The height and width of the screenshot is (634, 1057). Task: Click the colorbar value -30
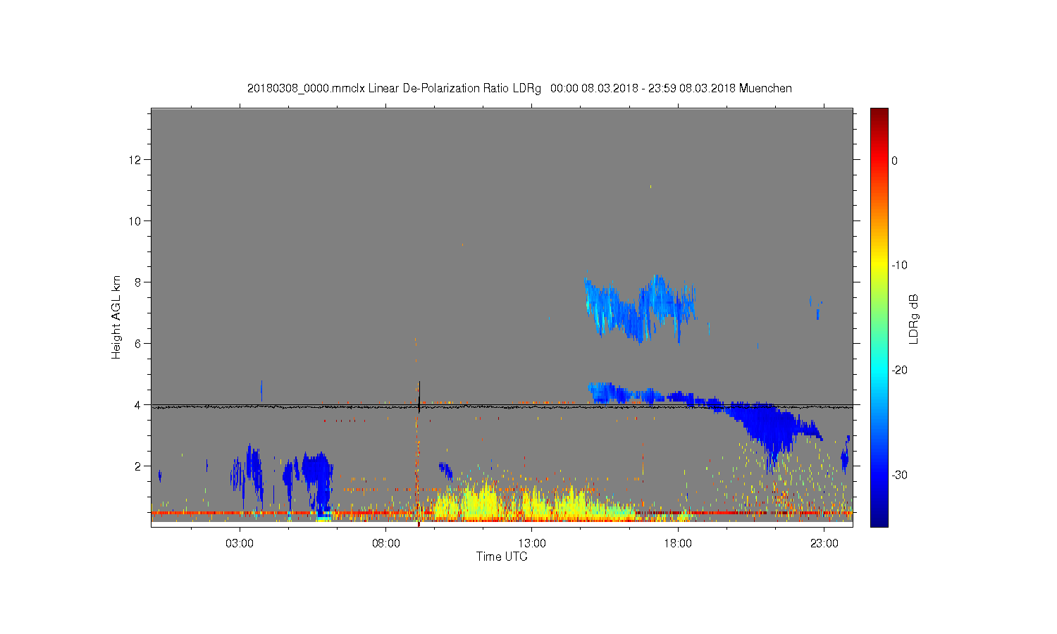pos(899,475)
